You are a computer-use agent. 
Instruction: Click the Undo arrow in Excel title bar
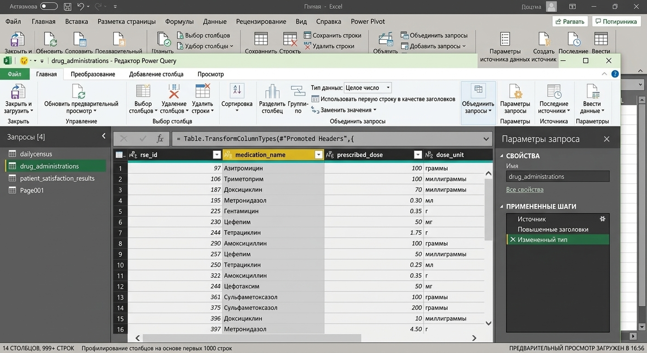pyautogui.click(x=81, y=7)
